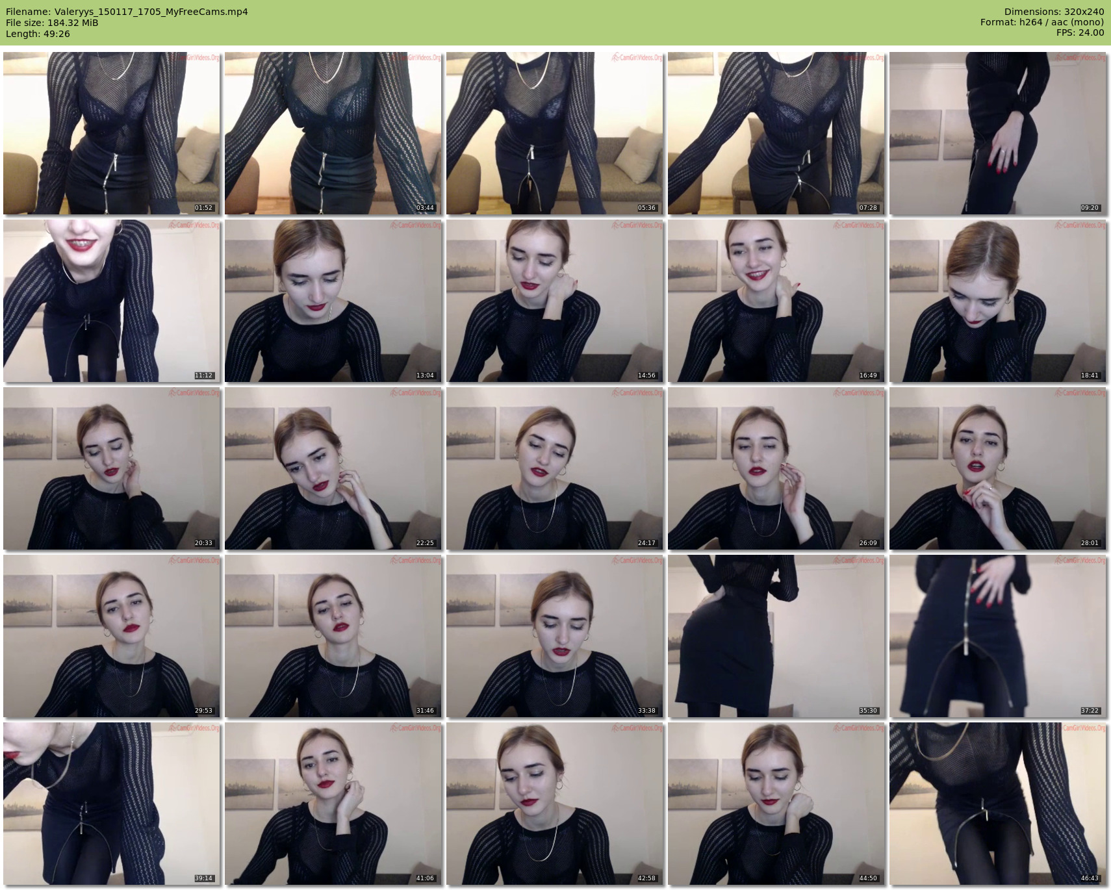Select the thumbnail at 05:36
1111x890 pixels.
[x=554, y=133]
